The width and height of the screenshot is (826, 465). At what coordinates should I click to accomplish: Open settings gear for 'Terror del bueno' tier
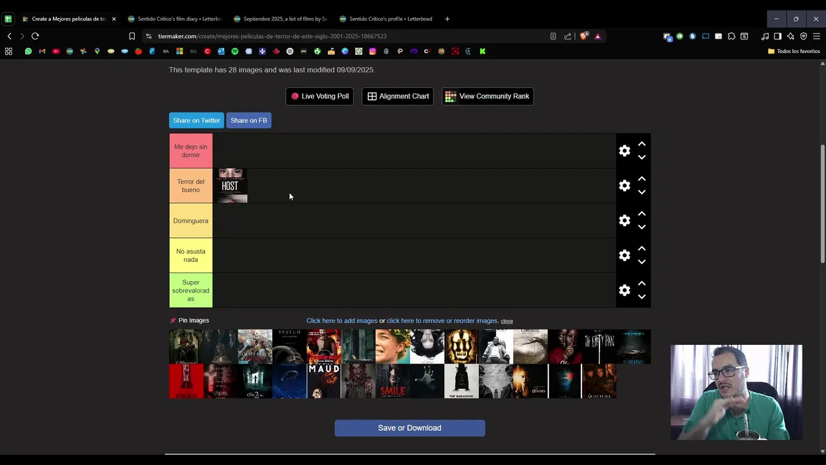pyautogui.click(x=624, y=185)
